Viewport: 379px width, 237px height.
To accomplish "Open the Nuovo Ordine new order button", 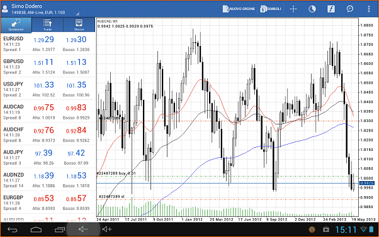I will (239, 9).
